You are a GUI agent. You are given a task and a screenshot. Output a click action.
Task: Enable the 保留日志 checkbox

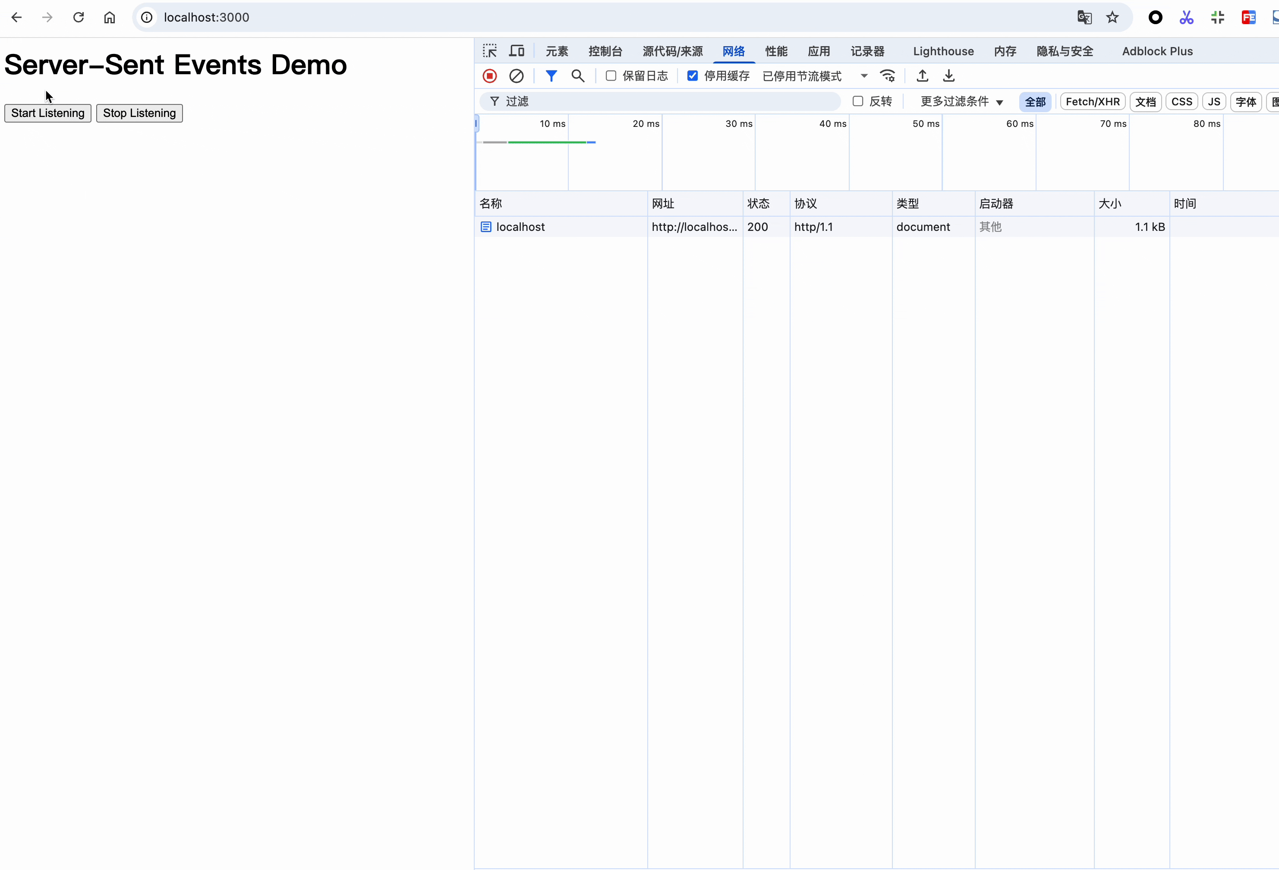pos(611,76)
